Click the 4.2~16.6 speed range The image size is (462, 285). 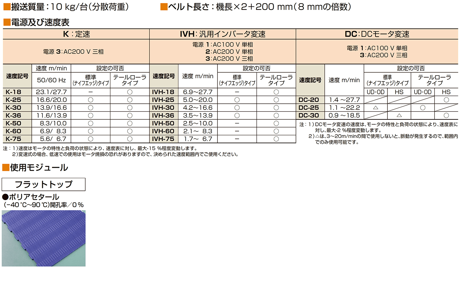click(x=198, y=108)
